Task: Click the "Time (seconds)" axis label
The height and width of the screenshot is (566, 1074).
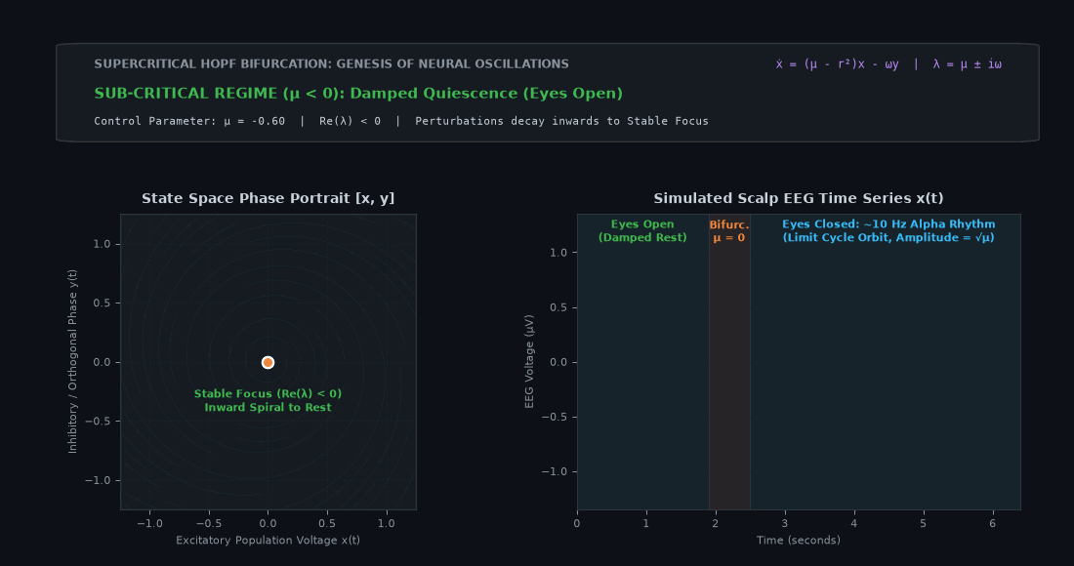Action: pos(798,540)
